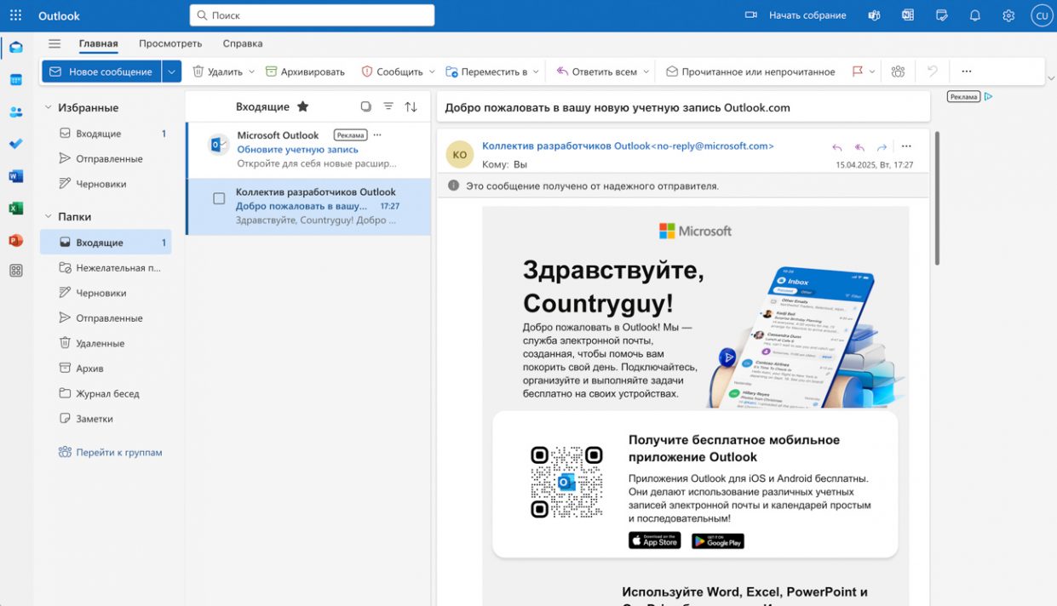Launch Excel from the left app rail
Screen dimensions: 1057x606
coord(15,209)
